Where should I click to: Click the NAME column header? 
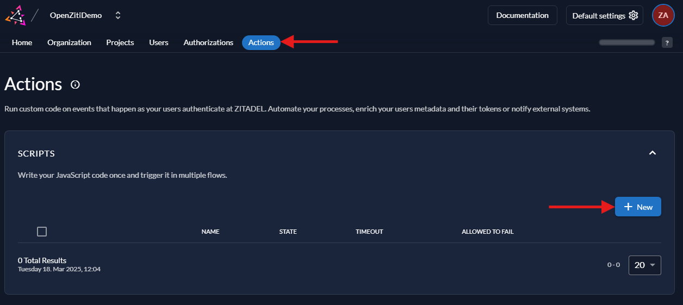pyautogui.click(x=210, y=232)
